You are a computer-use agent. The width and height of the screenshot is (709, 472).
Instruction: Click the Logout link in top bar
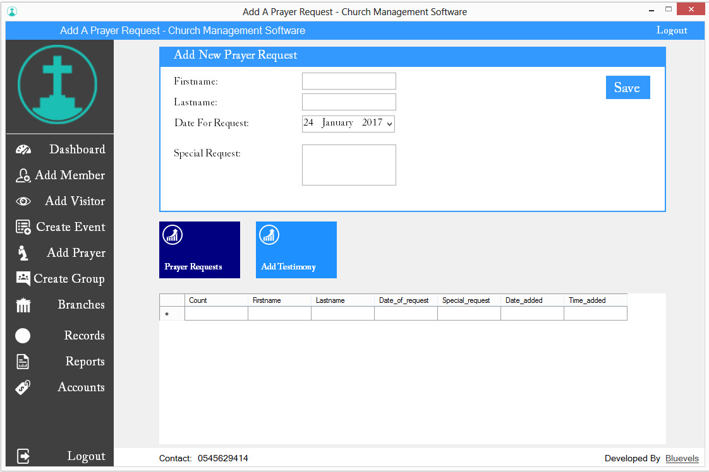672,30
